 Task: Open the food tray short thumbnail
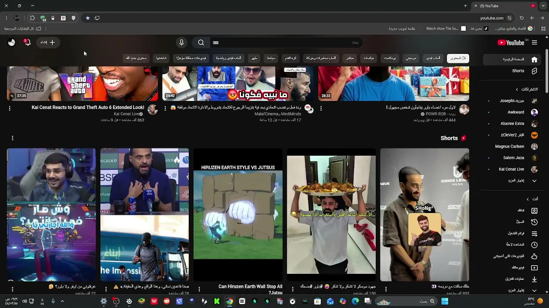coord(331,215)
